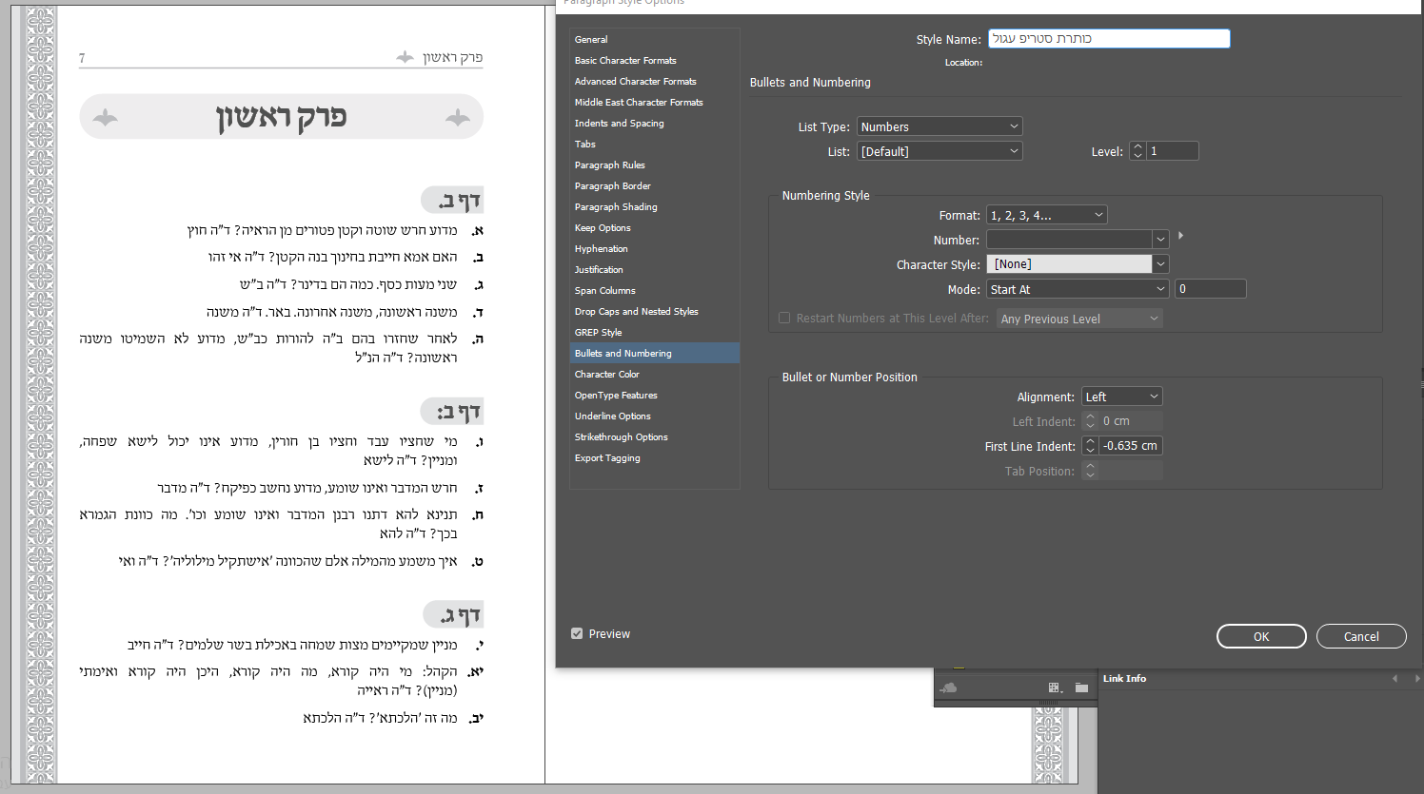Click the "דף ב." heading in document

click(453, 200)
